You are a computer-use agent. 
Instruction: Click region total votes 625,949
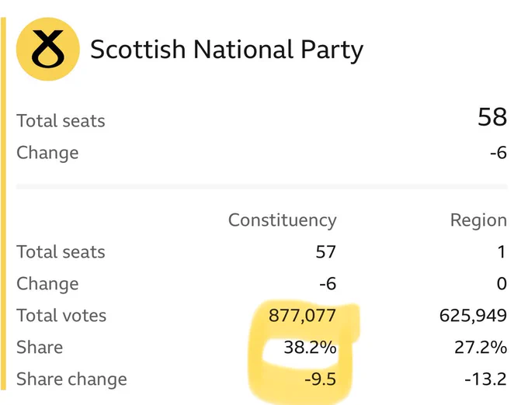point(473,316)
